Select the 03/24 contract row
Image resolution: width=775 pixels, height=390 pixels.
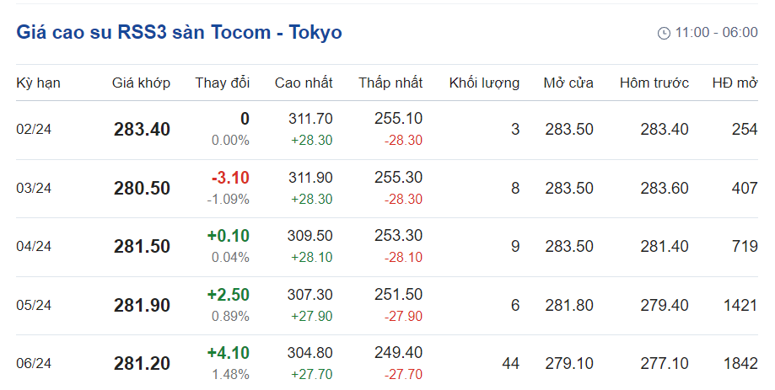[34, 188]
